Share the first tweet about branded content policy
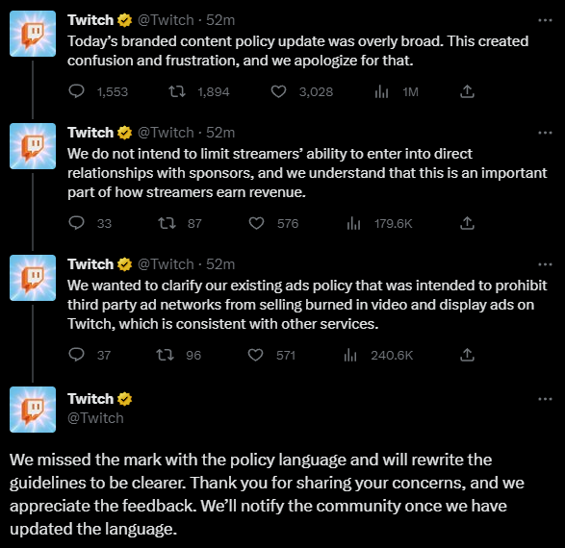The height and width of the screenshot is (548, 565). tap(467, 91)
